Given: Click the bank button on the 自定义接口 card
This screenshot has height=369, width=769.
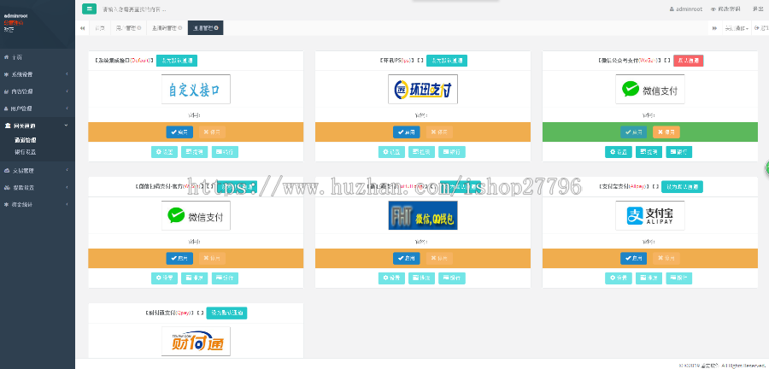Looking at the screenshot, I should pos(225,152).
